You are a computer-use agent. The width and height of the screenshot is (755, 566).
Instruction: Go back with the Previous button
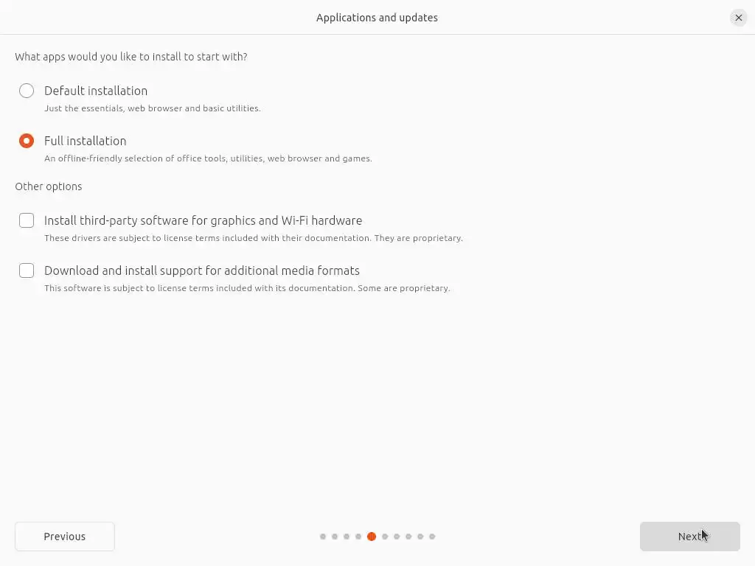tap(65, 537)
